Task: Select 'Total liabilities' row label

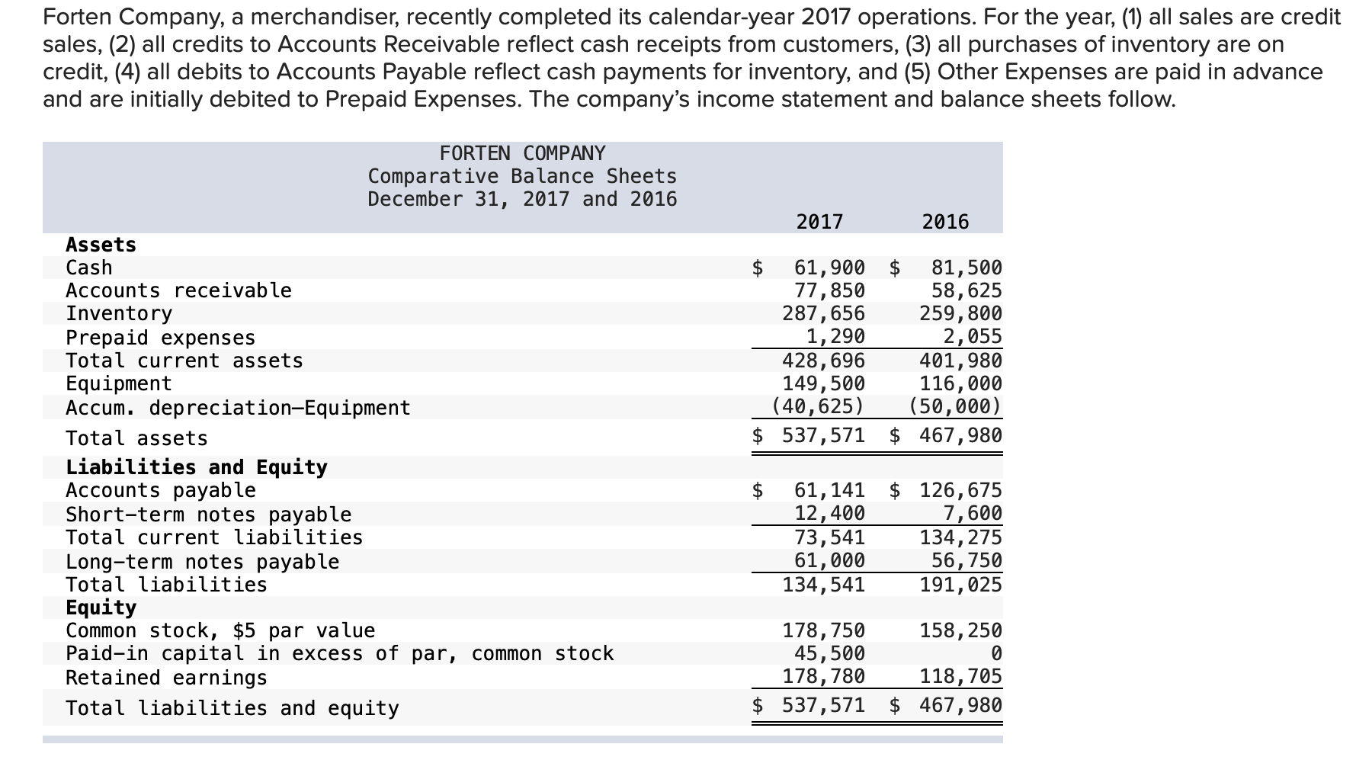Action: 166,585
